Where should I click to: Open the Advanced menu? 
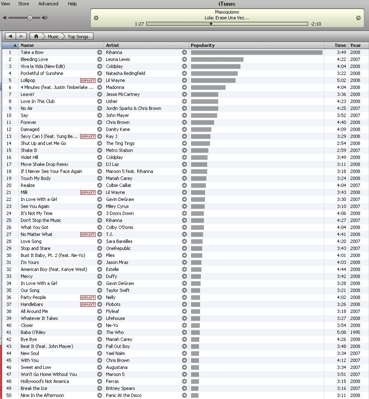48,4
